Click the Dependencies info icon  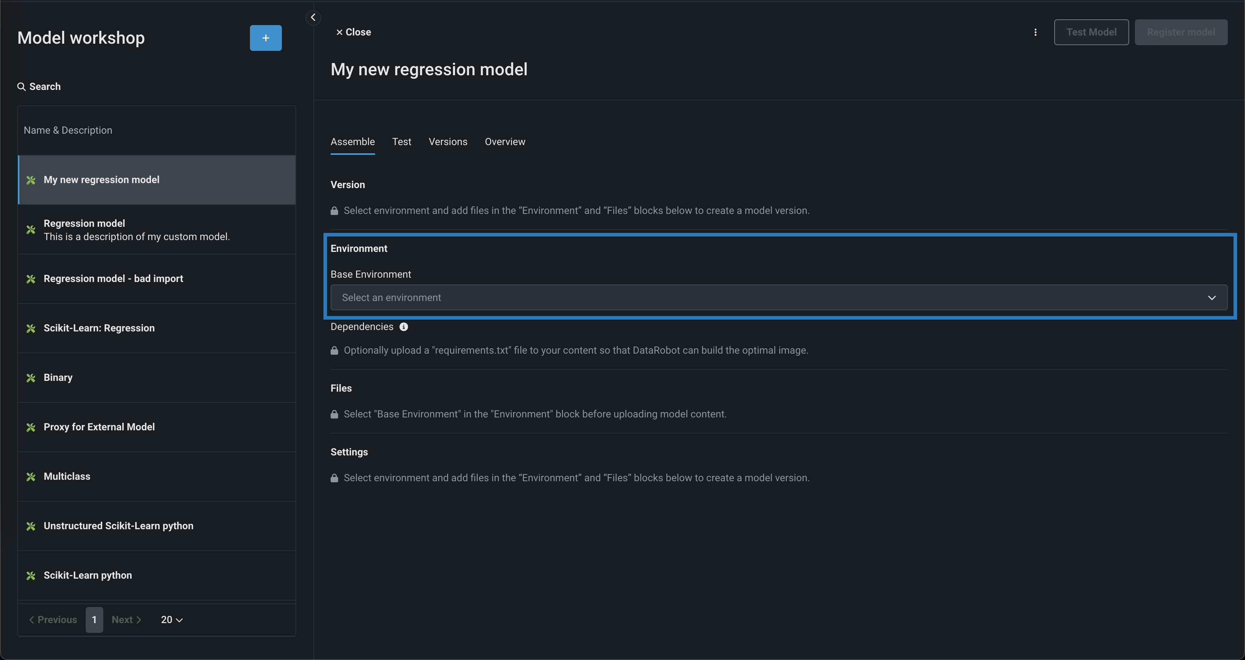click(x=403, y=327)
